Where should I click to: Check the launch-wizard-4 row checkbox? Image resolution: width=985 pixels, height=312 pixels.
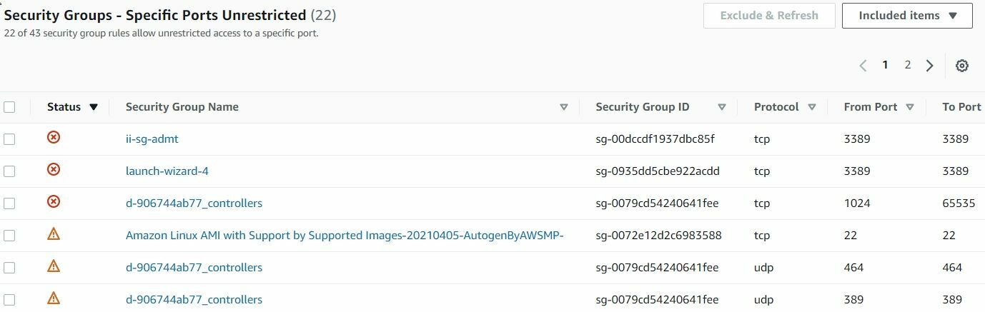point(9,171)
